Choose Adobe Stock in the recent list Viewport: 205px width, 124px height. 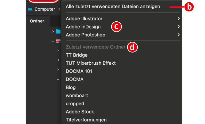coord(80,112)
